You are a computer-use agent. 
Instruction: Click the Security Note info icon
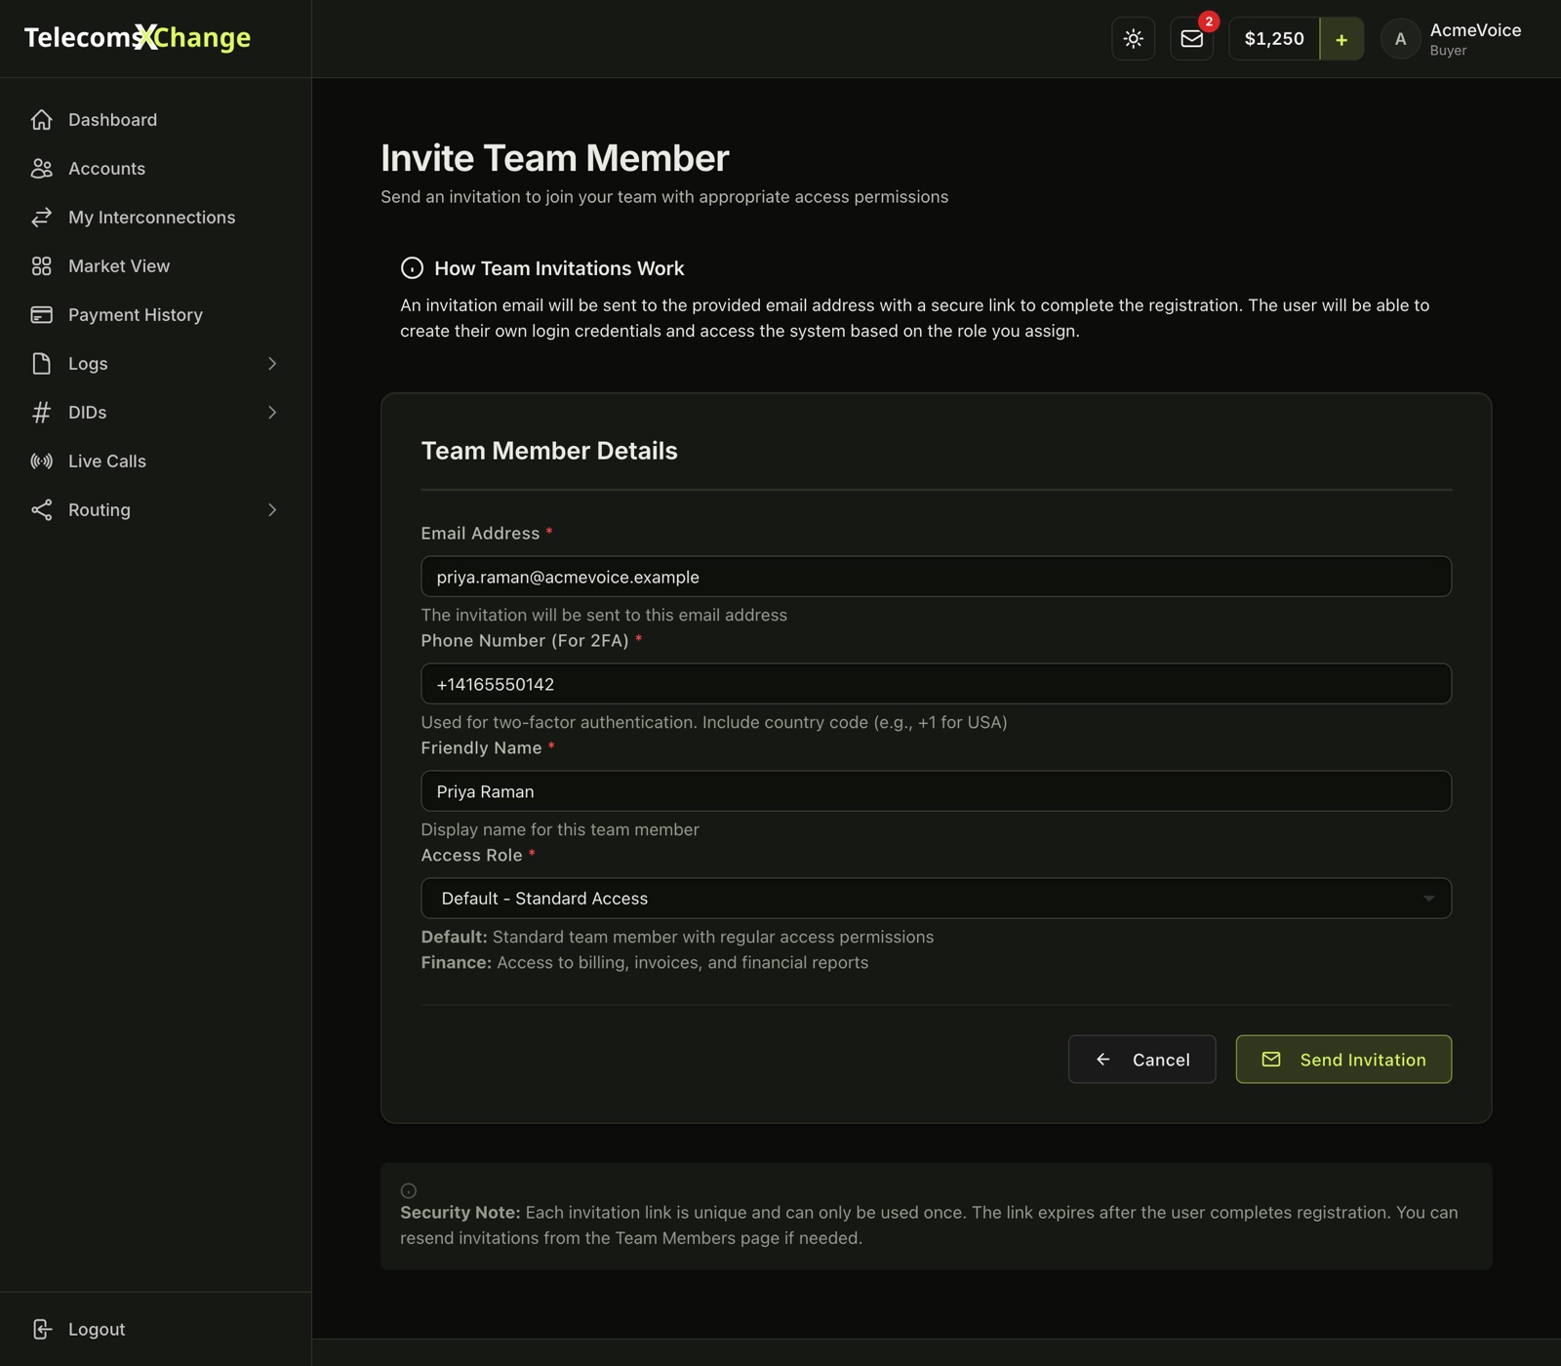coord(409,1190)
